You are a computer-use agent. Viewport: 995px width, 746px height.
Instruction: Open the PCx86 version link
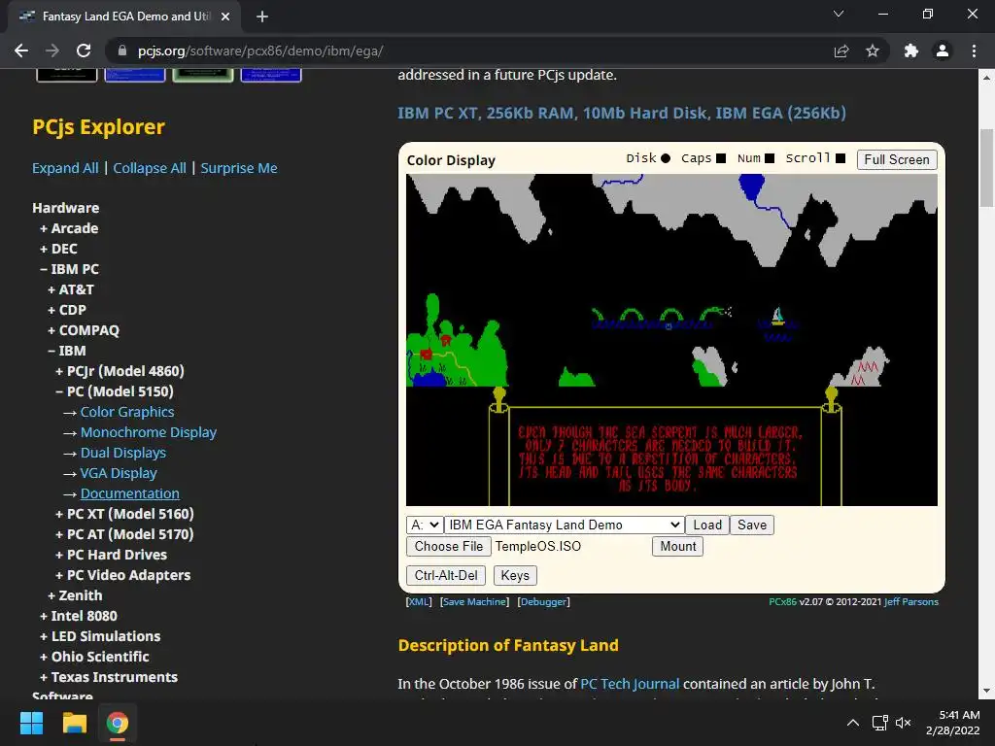coord(782,601)
